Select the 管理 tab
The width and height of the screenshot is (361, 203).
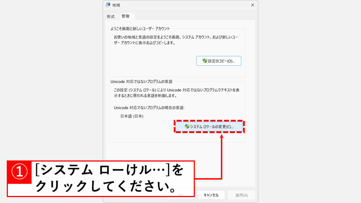(125, 16)
